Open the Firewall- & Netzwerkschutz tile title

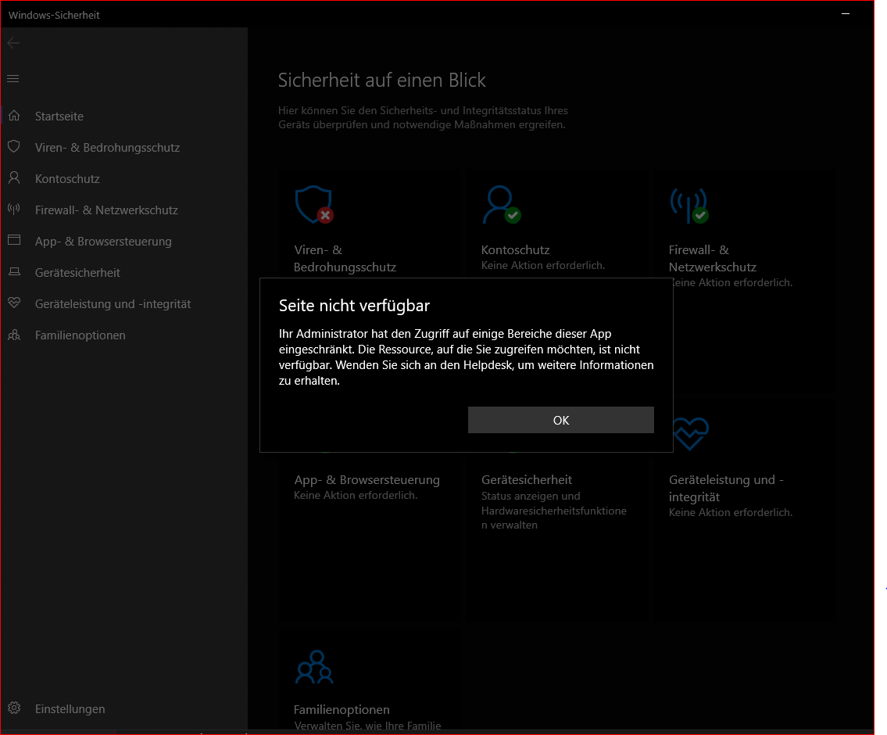tap(713, 259)
